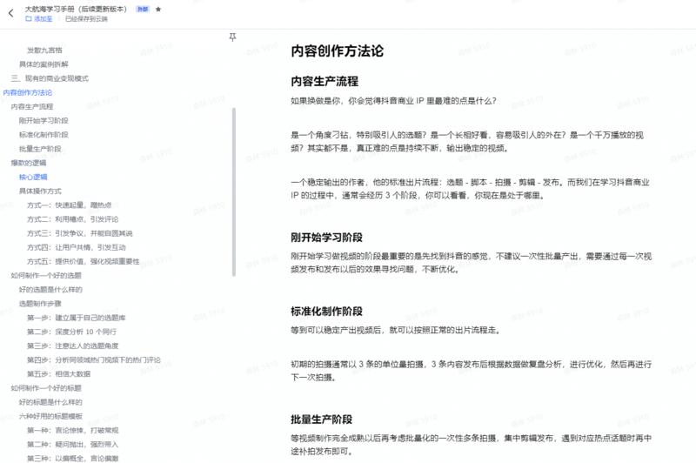Image resolution: width=696 pixels, height=463 pixels.
Task: Click the paragraph starting 刚开始学习做视频的阶段
Action: coord(472,262)
